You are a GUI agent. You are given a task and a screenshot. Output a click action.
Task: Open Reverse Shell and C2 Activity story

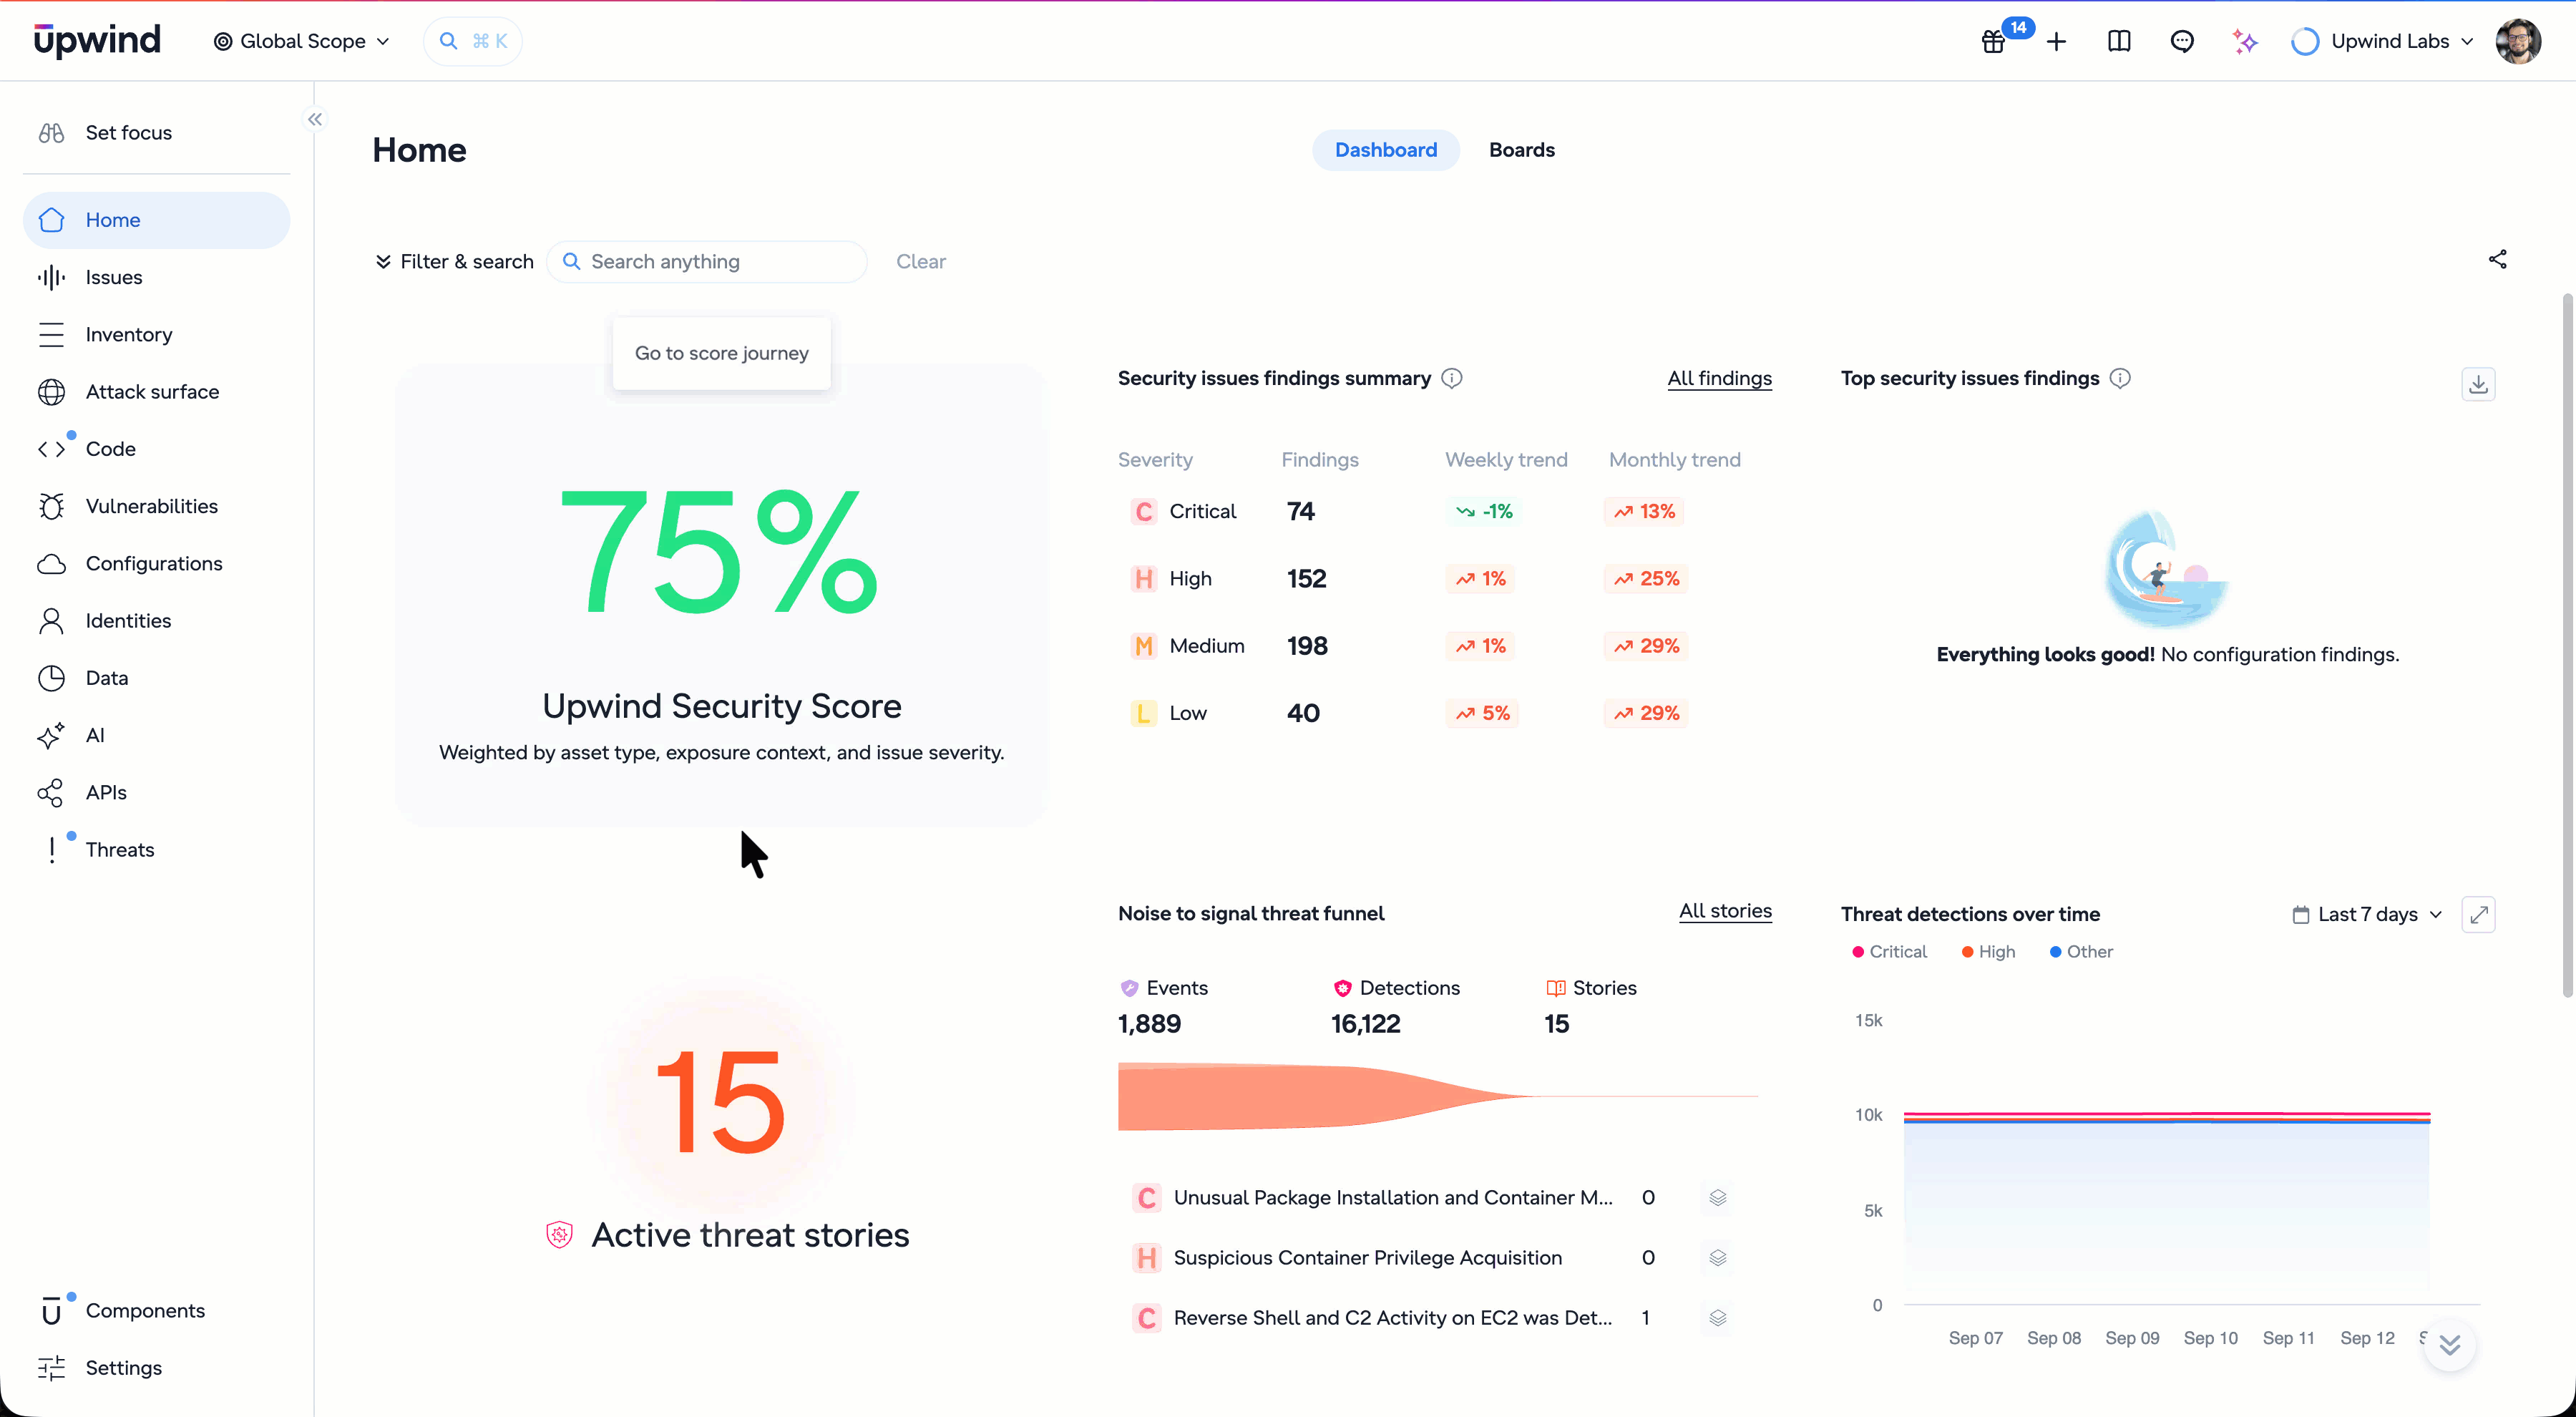click(1392, 1318)
